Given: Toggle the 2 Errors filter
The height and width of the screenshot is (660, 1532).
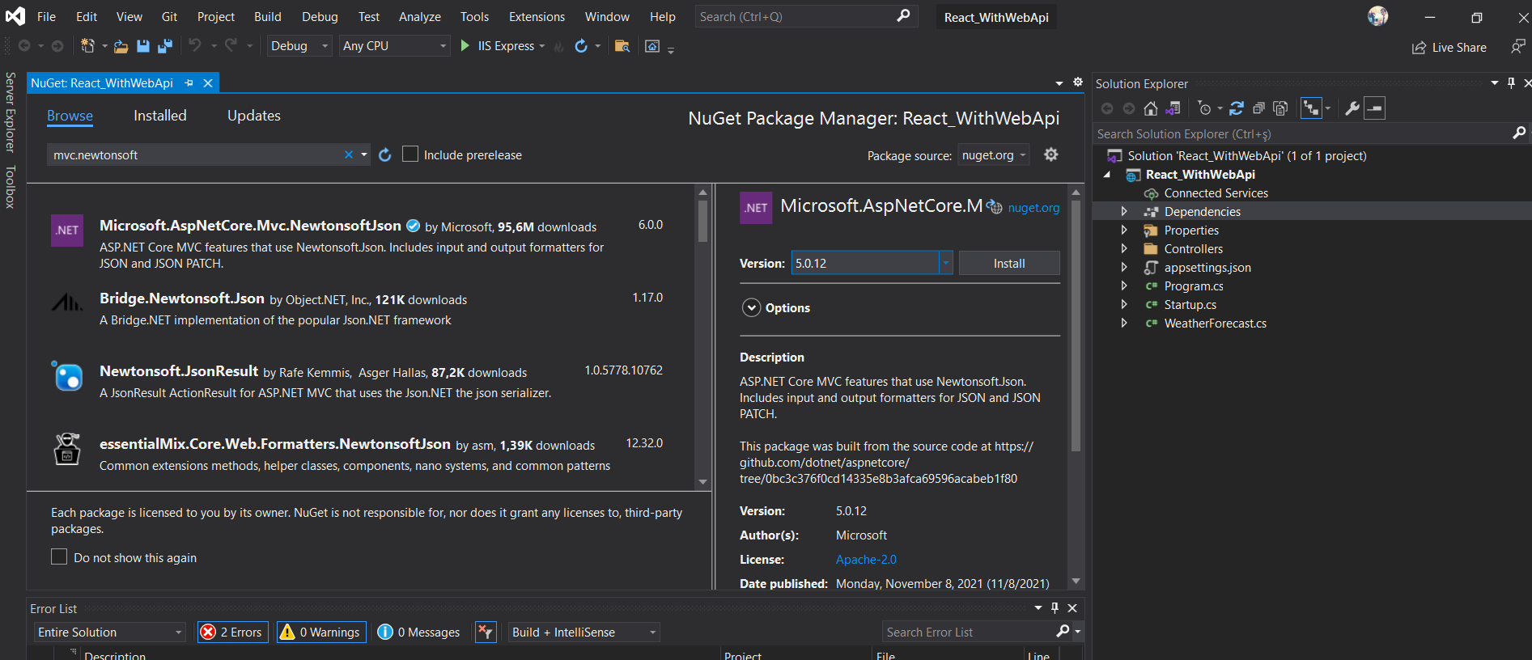Looking at the screenshot, I should click(x=232, y=632).
